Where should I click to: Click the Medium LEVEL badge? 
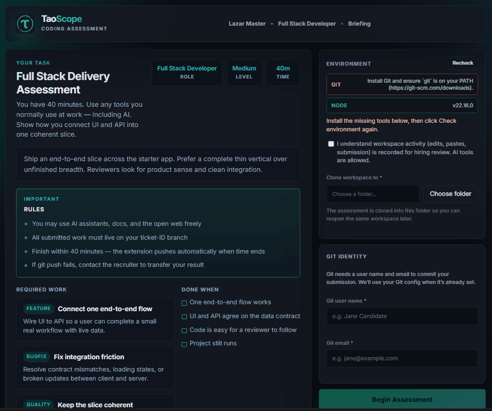(244, 73)
